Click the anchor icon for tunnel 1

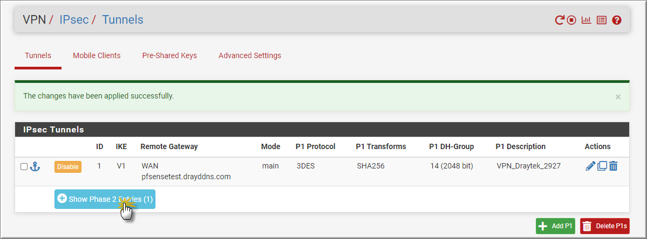coord(35,167)
